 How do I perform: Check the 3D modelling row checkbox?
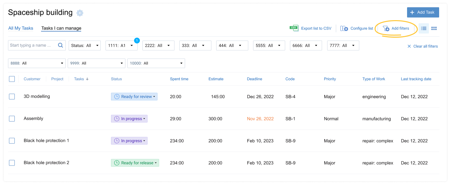12,97
